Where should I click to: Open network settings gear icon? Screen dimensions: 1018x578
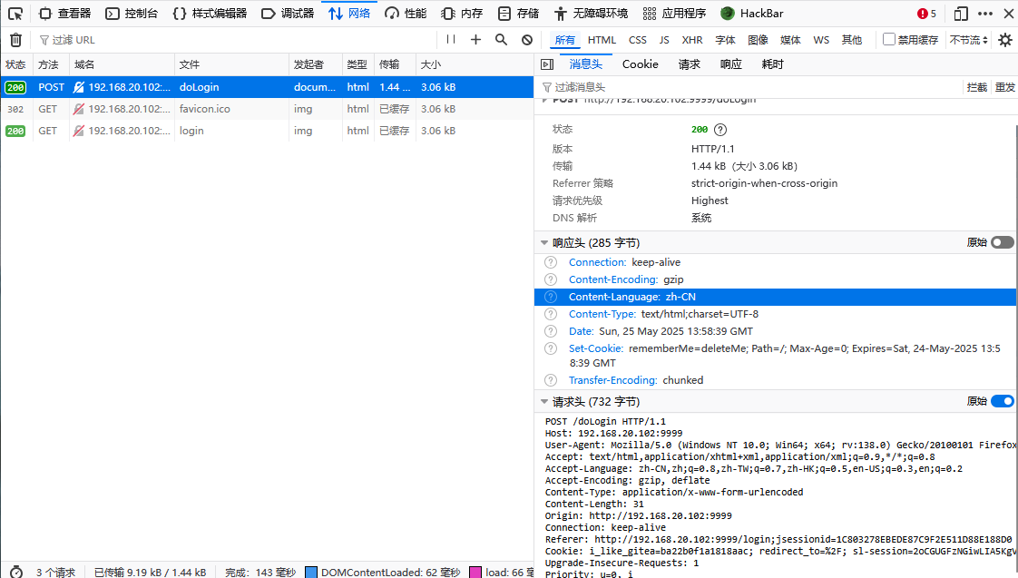[1005, 40]
